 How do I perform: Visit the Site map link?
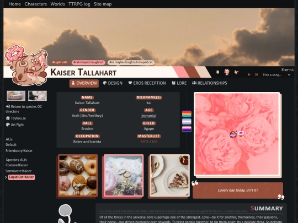[x=103, y=4]
